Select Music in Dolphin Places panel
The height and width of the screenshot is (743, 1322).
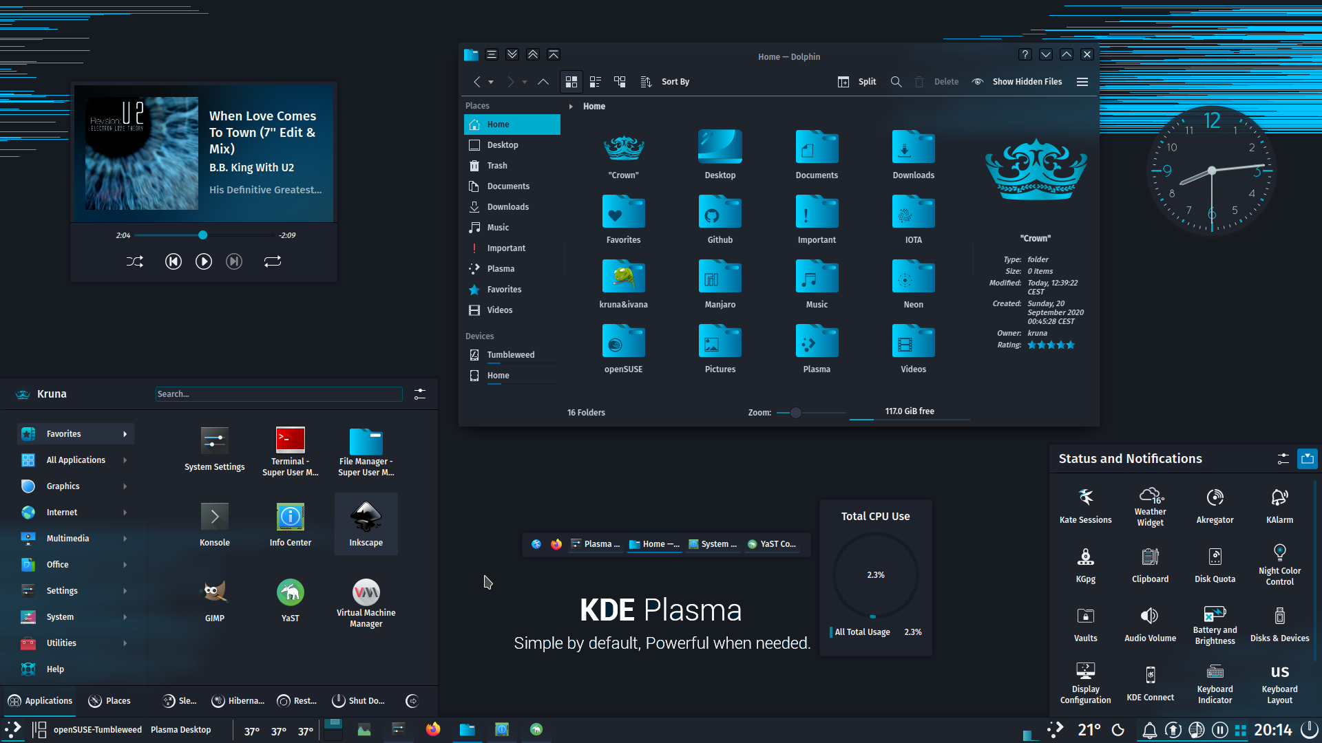point(512,228)
